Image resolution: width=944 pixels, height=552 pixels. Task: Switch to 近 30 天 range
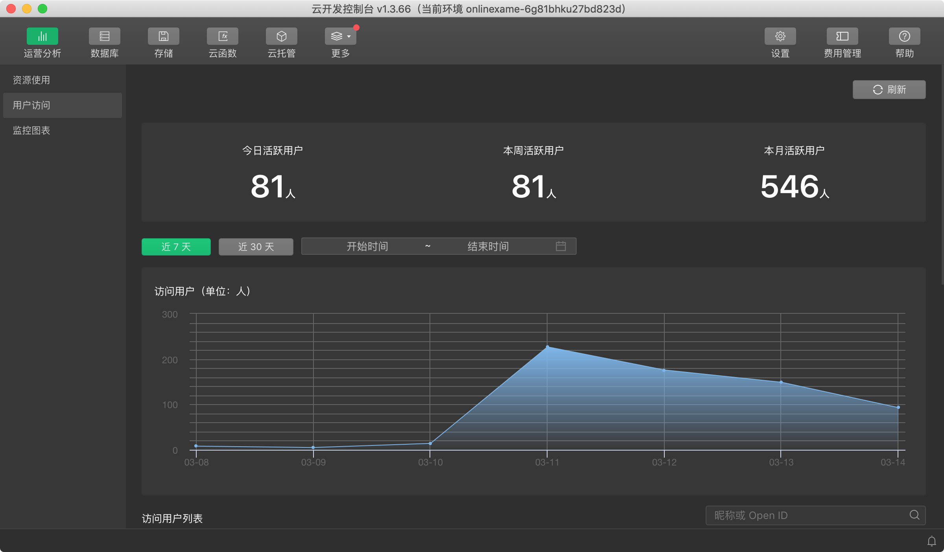pos(256,247)
